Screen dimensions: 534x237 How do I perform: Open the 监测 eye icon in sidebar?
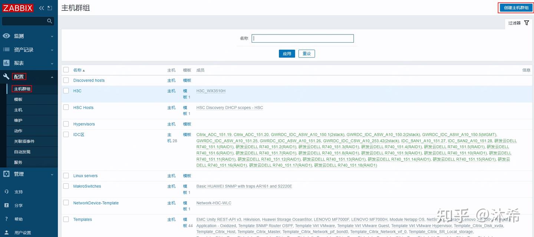tap(7, 36)
